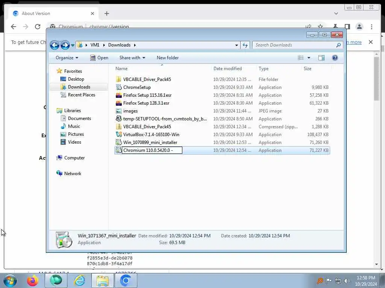Open recent locations dropdown arrow

click(73, 45)
